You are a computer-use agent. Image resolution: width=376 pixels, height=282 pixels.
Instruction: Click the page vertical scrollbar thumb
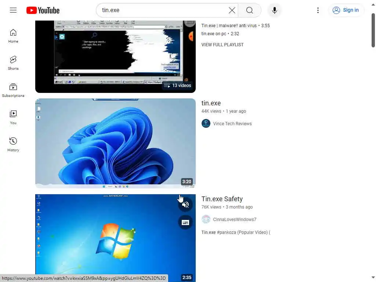(x=373, y=30)
